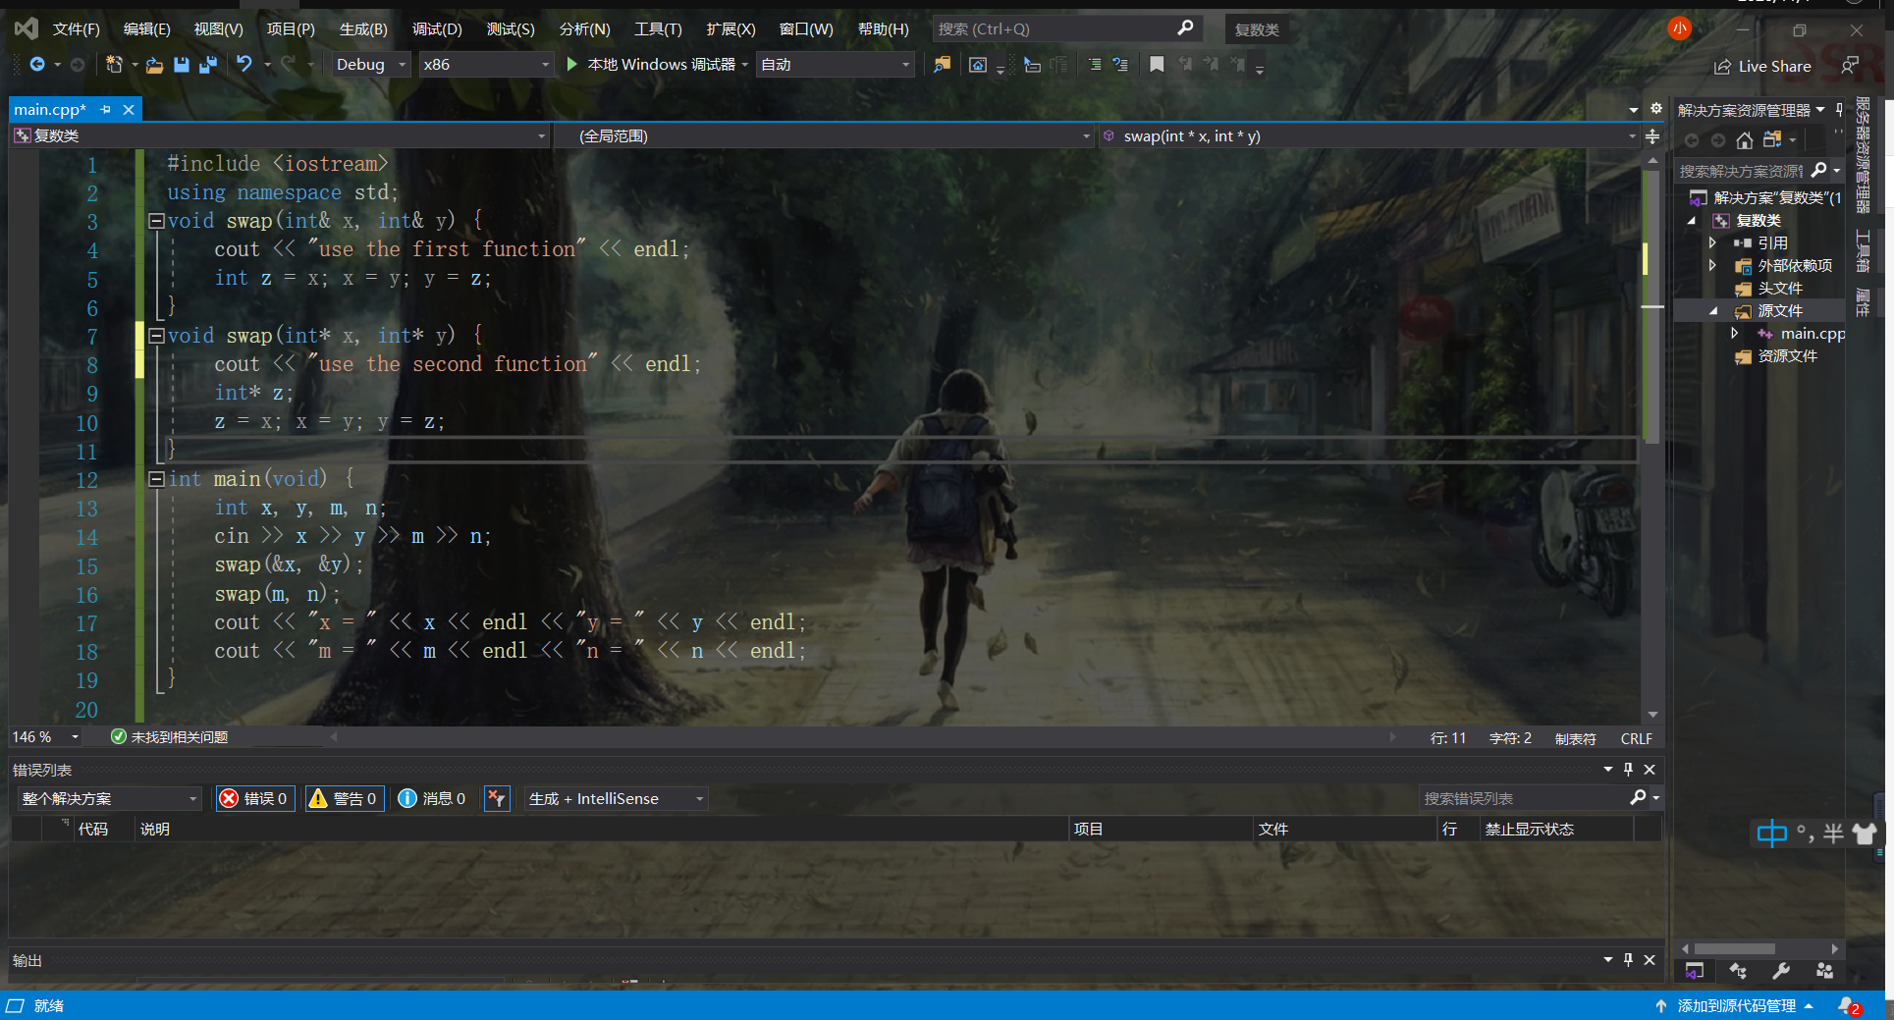Screen dimensions: 1894x1020
Task: Open the 自动 dropdown in the toolbar
Action: click(x=835, y=65)
